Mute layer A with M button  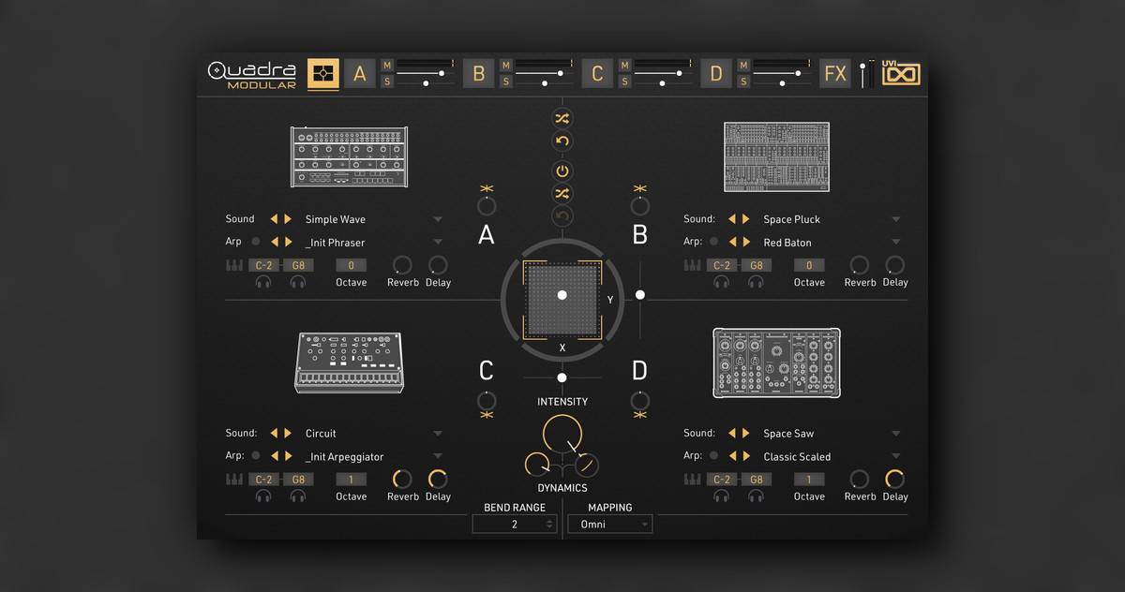click(387, 65)
